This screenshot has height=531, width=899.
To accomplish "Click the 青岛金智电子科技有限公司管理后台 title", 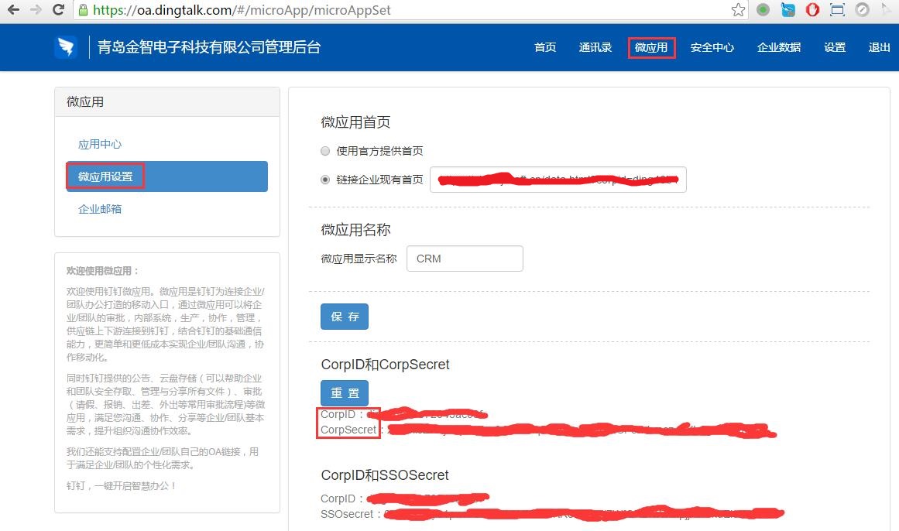I will pos(209,47).
